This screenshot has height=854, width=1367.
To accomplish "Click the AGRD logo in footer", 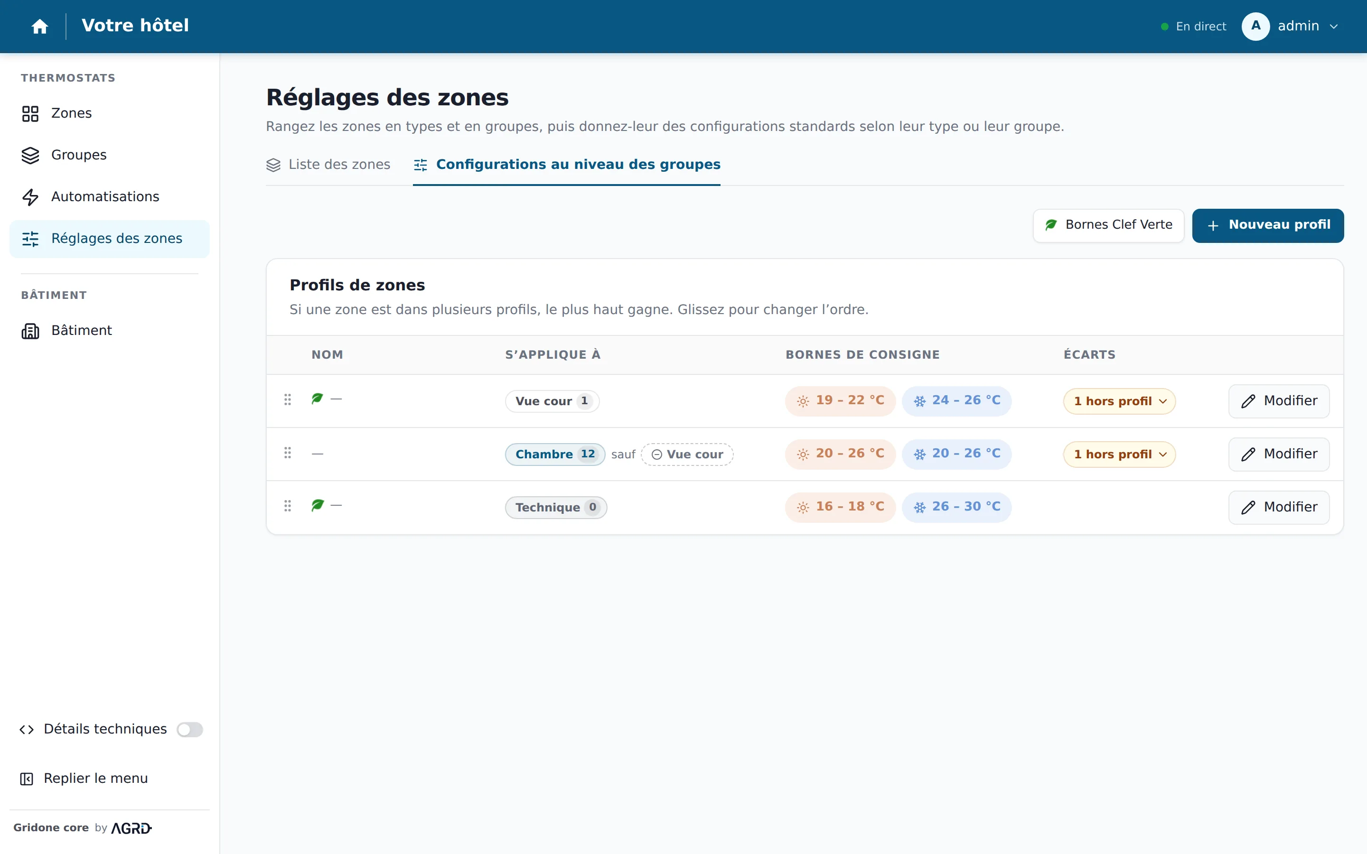I will (131, 828).
